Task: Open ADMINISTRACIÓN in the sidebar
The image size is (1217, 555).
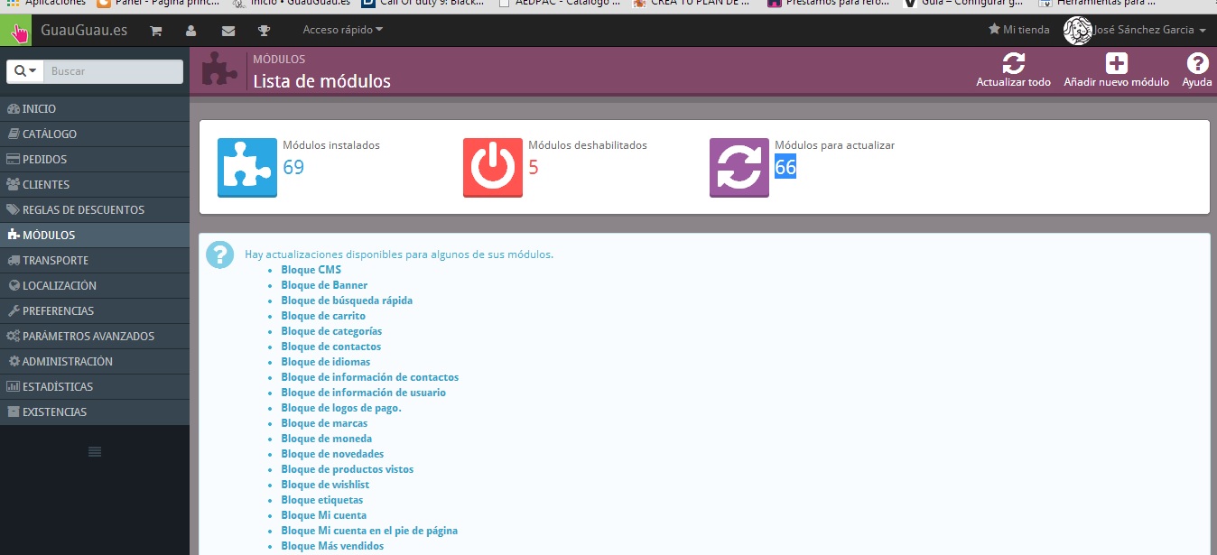Action: coord(95,361)
